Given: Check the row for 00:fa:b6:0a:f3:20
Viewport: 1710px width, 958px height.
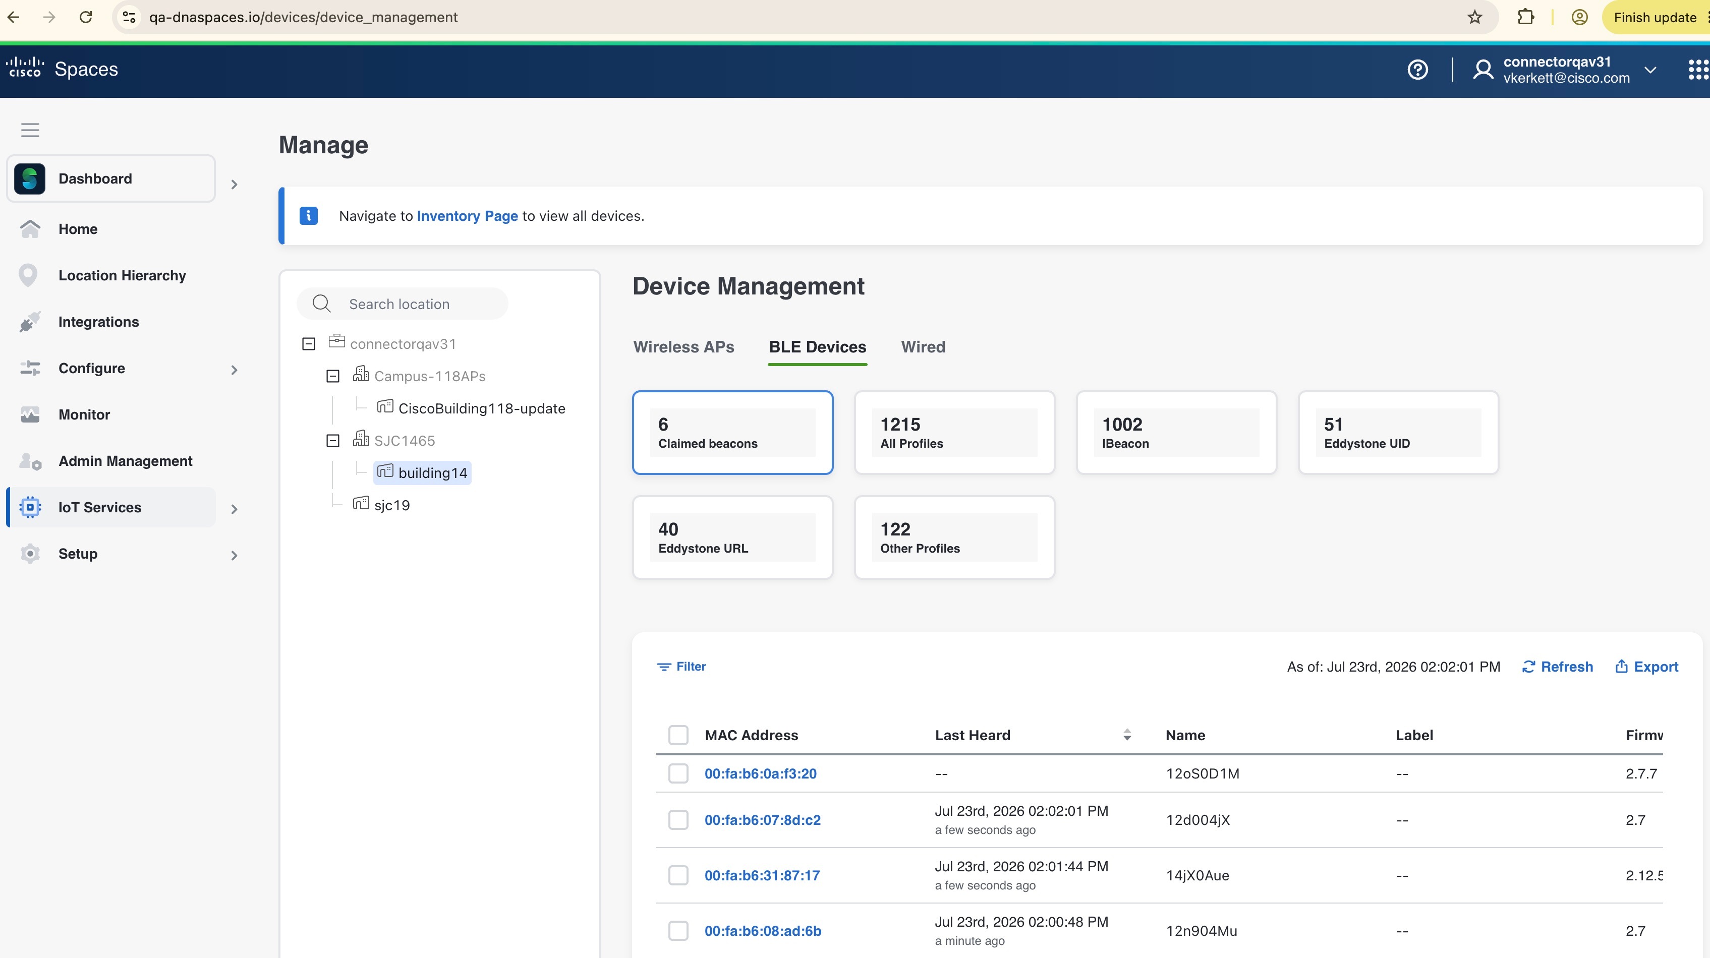Looking at the screenshot, I should click(x=678, y=773).
